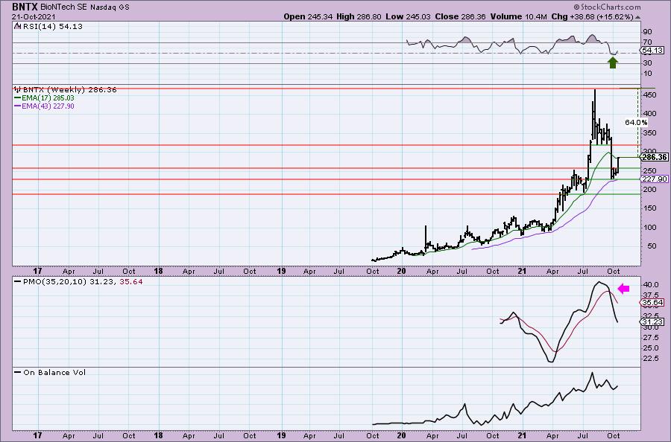The image size is (671, 442).
Task: Click the BioNTech SE company name
Action: (x=64, y=7)
